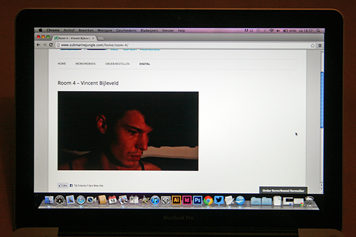Click the Vincent Bijleveld video thumbnail
Image resolution: width=356 pixels, height=237 pixels.
[x=128, y=131]
